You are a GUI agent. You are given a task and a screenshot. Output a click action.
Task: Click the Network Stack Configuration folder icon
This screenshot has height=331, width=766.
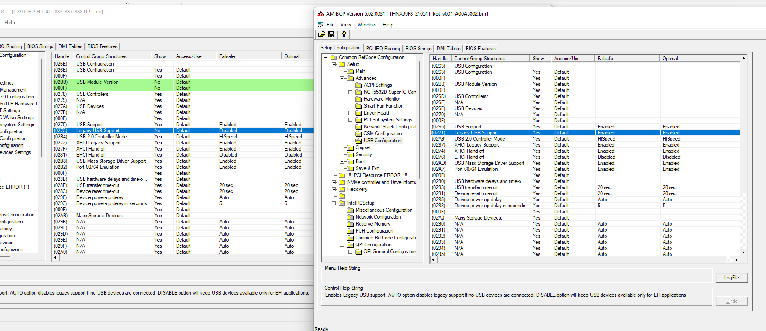pos(359,127)
